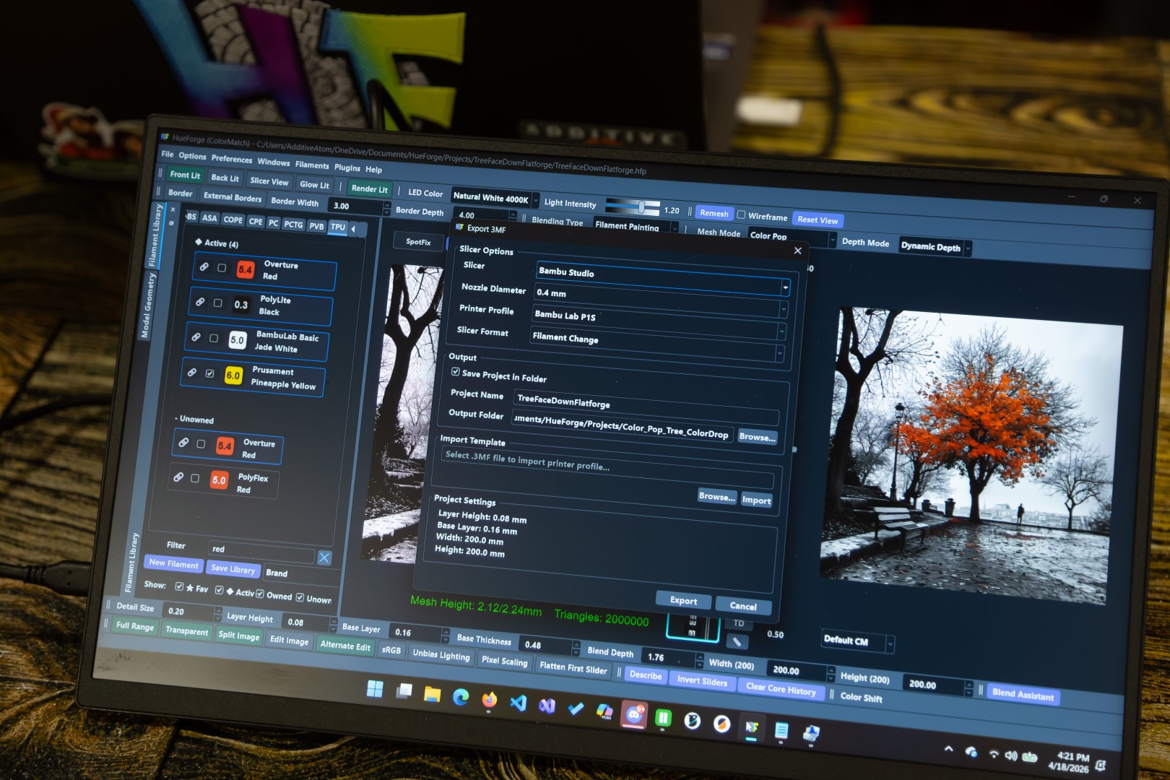The height and width of the screenshot is (780, 1170).
Task: Show hidden system tray icons
Action: 948,749
